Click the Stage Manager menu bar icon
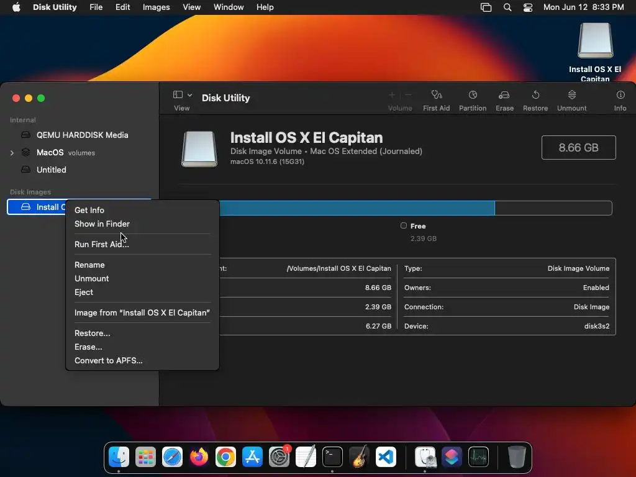The width and height of the screenshot is (636, 477). click(486, 7)
